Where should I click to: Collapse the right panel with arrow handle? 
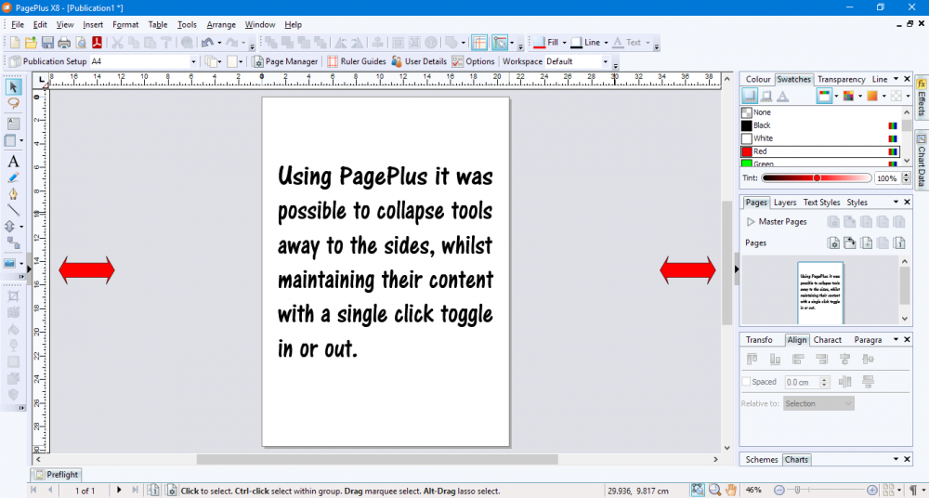736,269
